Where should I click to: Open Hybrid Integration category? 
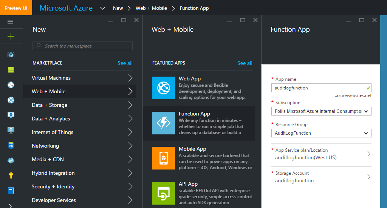pos(79,173)
